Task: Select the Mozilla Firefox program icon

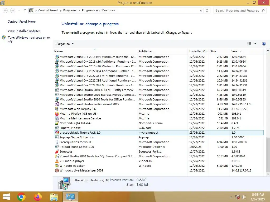Action: (57, 114)
